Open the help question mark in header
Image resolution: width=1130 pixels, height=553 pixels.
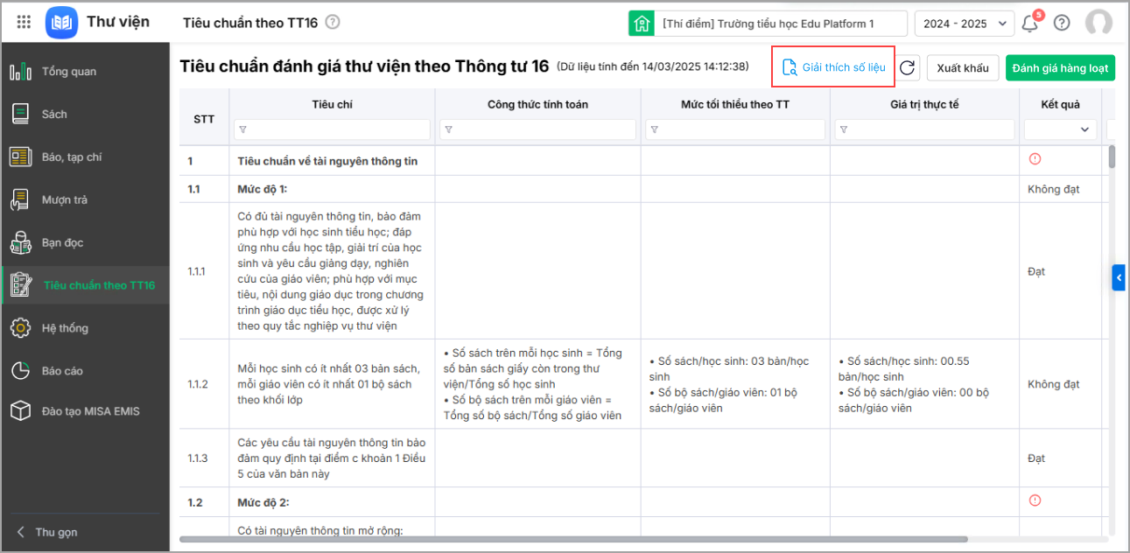tap(1062, 23)
